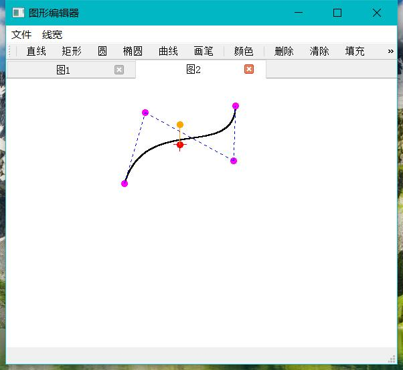Image resolution: width=403 pixels, height=370 pixels.
Task: Click the orange rotation handle
Action: (180, 125)
